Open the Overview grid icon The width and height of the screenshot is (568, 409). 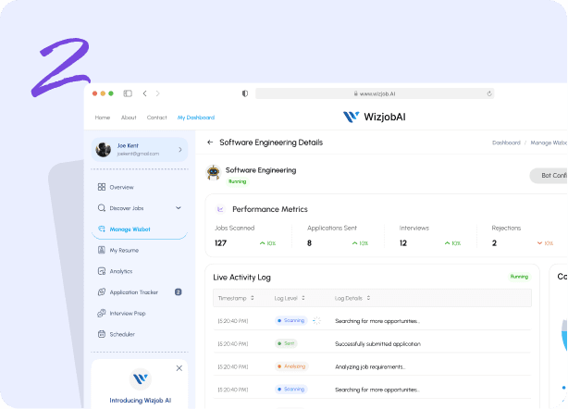tap(102, 187)
